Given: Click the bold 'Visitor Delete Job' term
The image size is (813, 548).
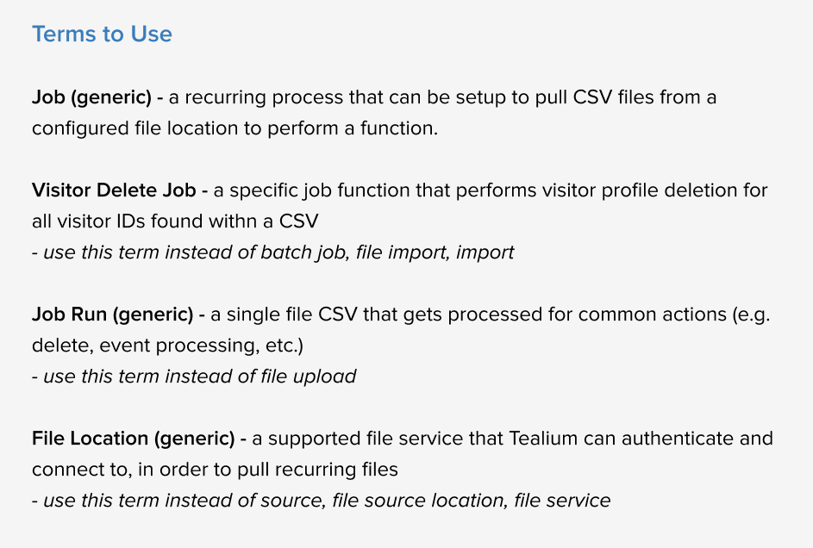Looking at the screenshot, I should (114, 190).
